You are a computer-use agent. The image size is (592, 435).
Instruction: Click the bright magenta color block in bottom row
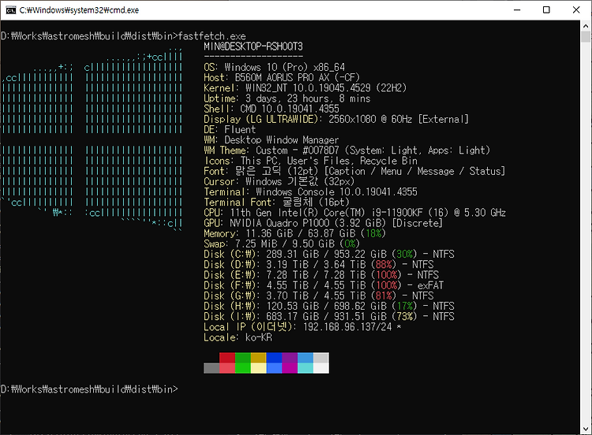[290, 368]
